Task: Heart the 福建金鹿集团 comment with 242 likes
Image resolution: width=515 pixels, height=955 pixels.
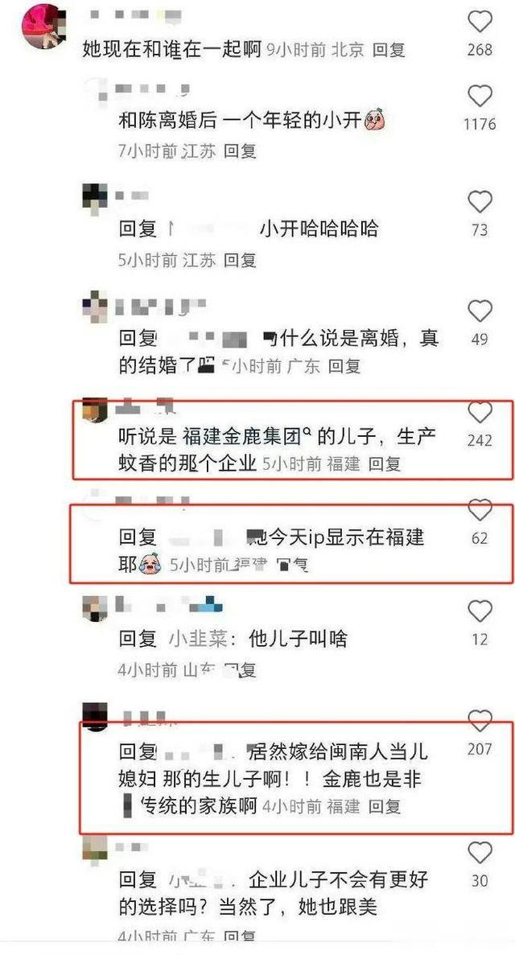Action: 480,413
